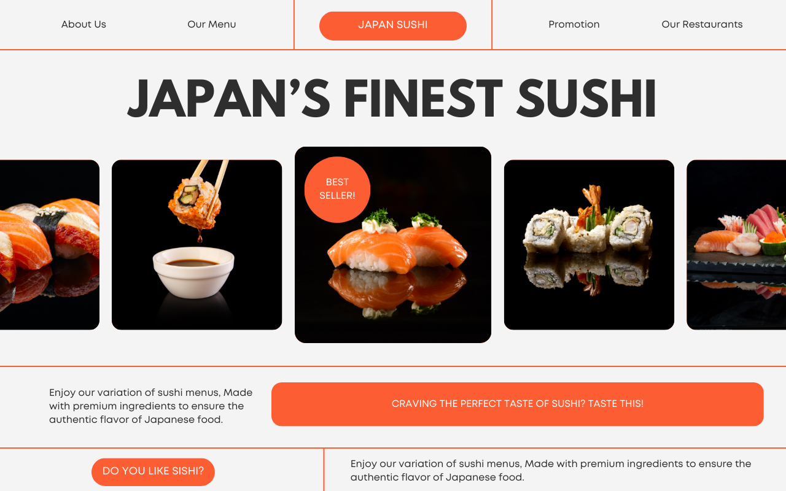
Task: Click the BEST SELLER! text label
Action: 337,189
